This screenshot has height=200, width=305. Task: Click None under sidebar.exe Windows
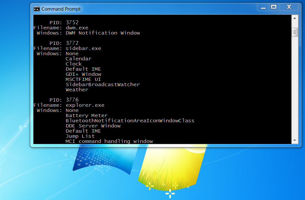[x=72, y=54]
